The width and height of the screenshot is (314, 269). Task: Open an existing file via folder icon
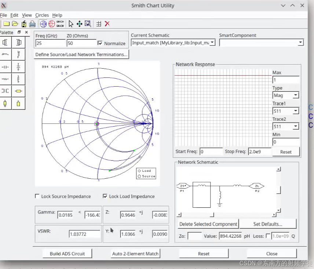pos(15,24)
